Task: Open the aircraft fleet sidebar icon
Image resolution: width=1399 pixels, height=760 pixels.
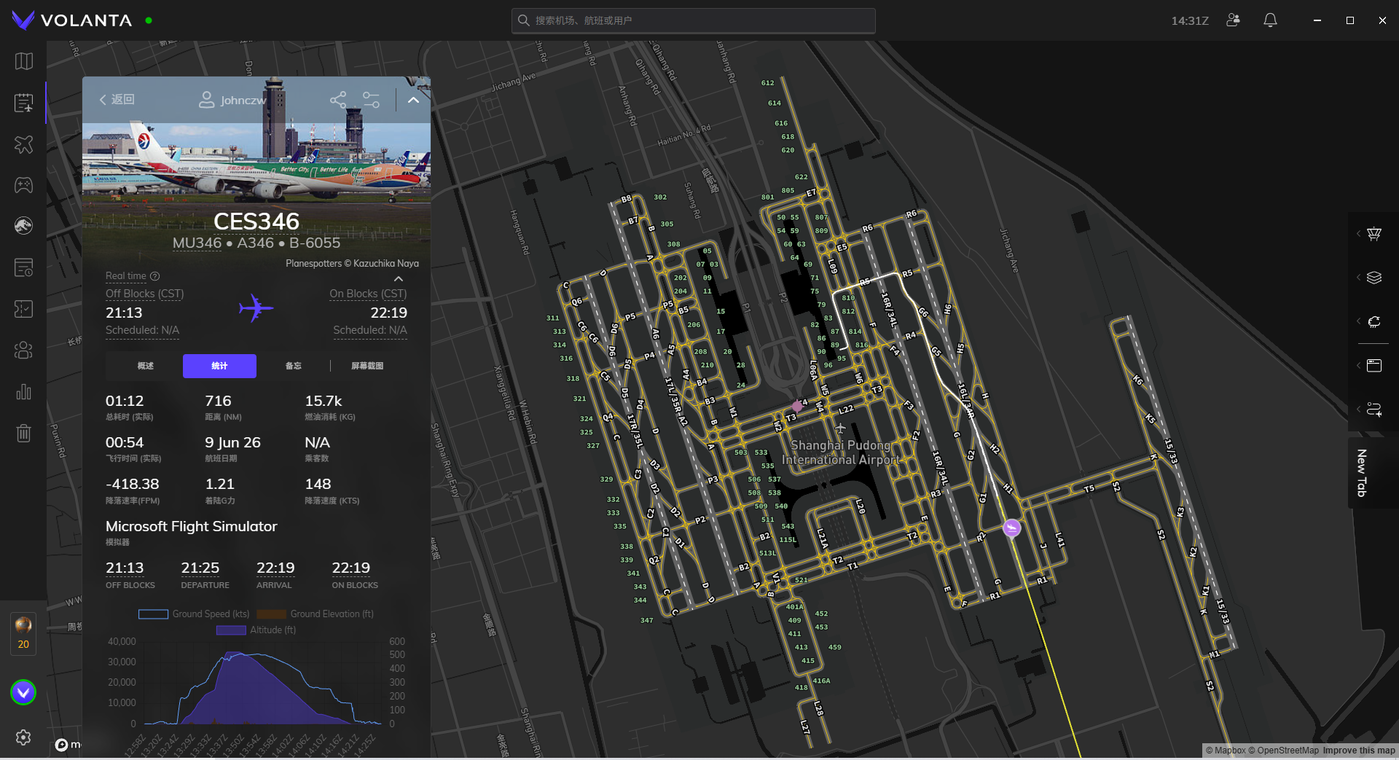Action: pos(23,144)
